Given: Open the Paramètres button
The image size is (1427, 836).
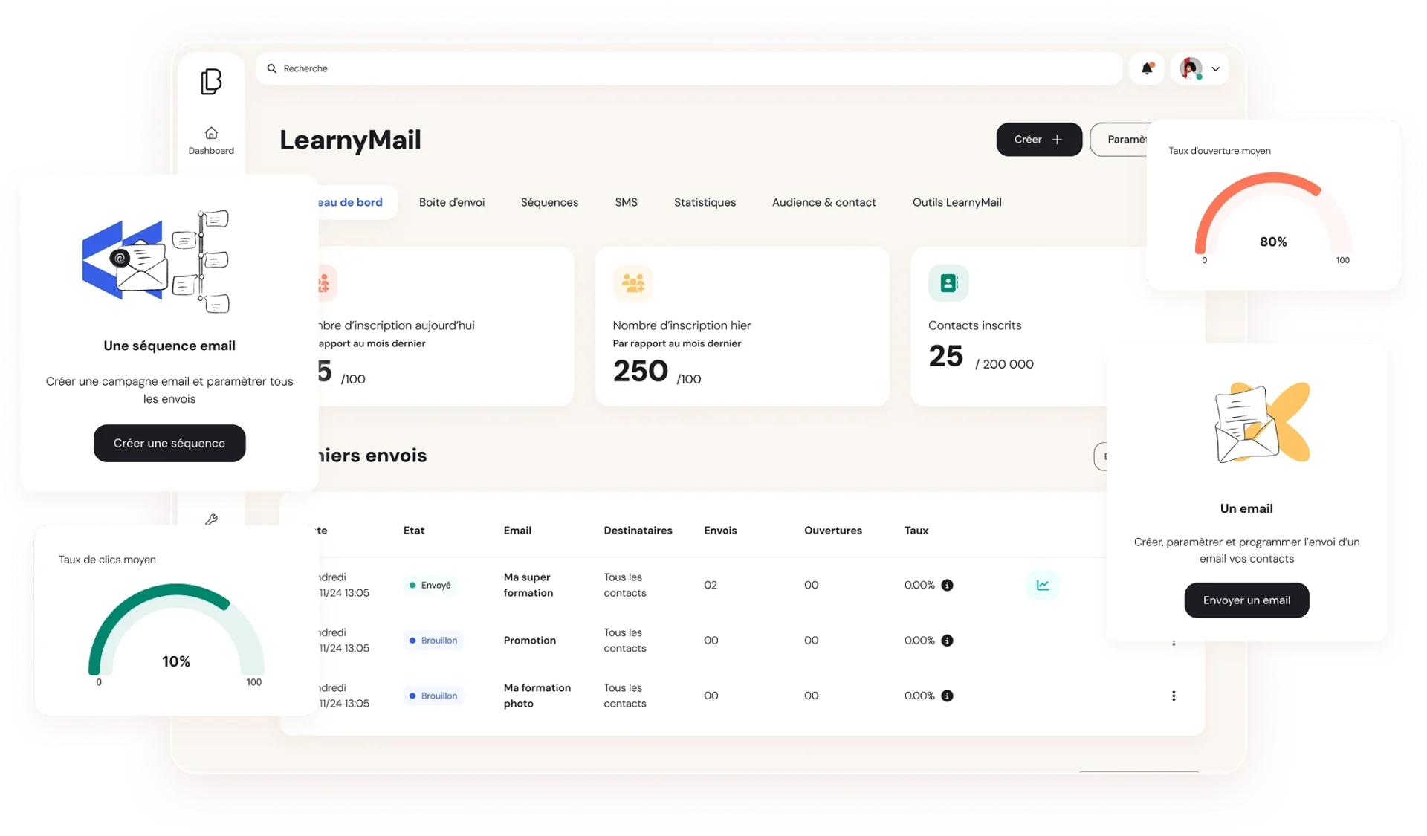Looking at the screenshot, I should 1119,140.
